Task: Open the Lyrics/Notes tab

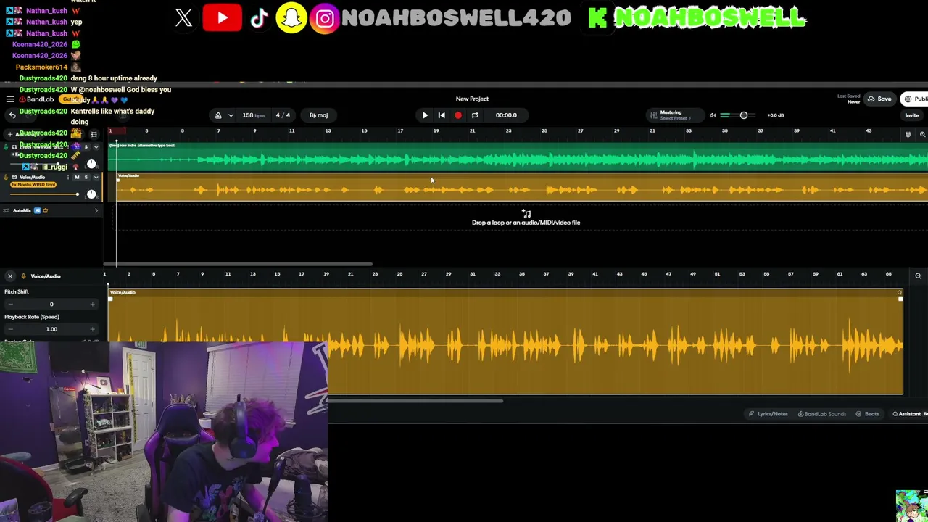Action: pyautogui.click(x=768, y=414)
